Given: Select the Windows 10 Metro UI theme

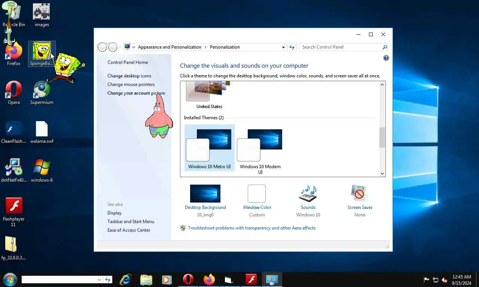Looking at the screenshot, I should coord(209,148).
